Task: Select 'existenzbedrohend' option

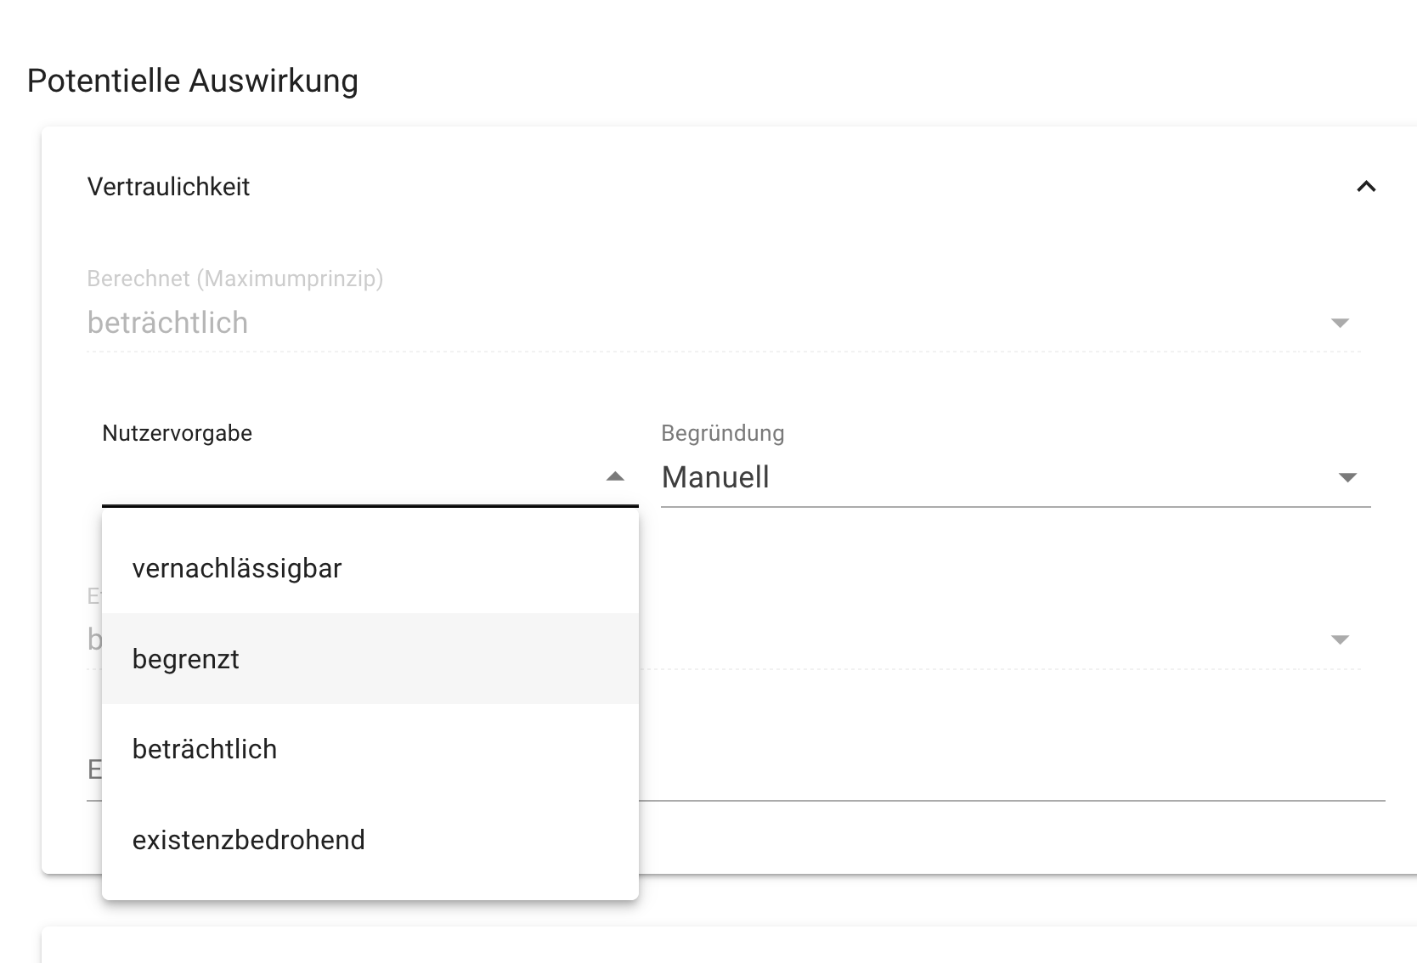Action: tap(370, 840)
